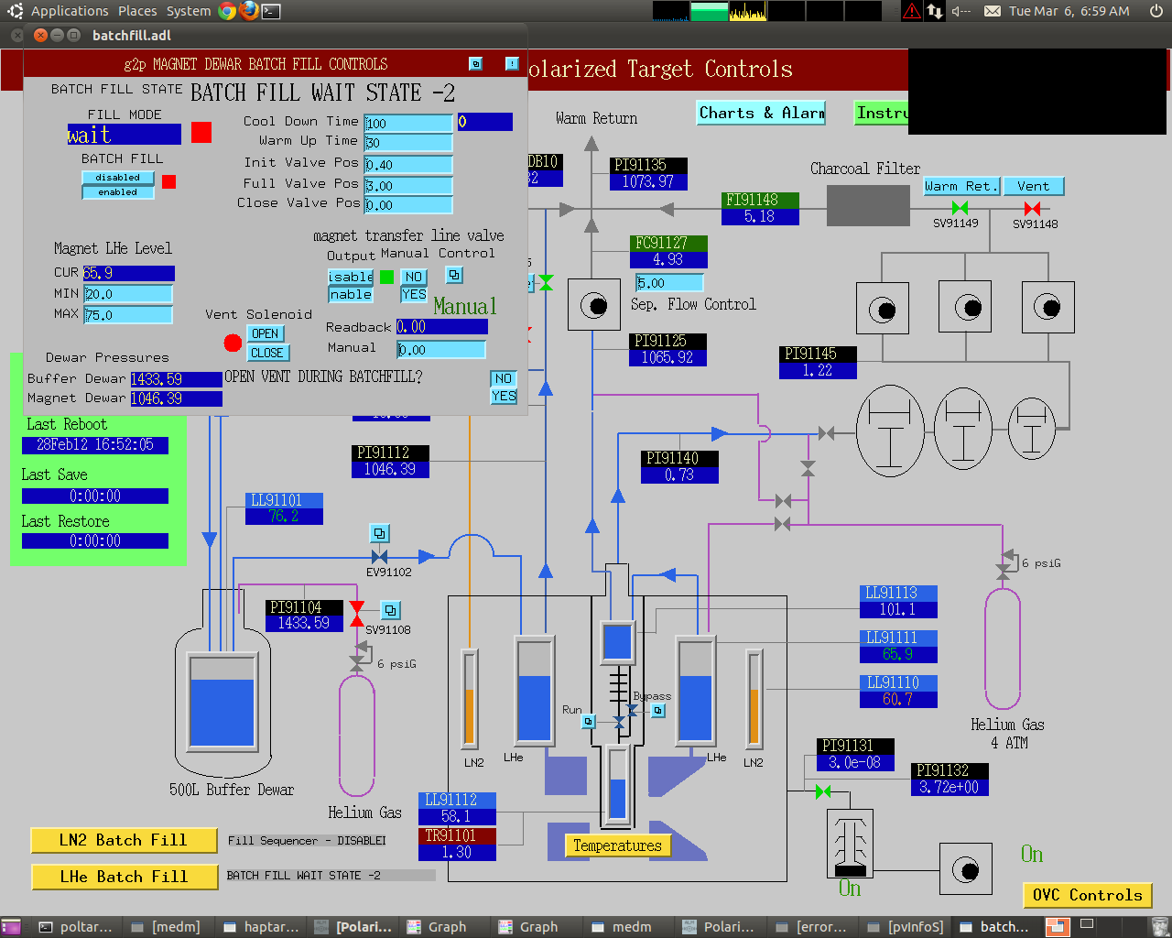Click the Run valve display icon
The width and height of the screenshot is (1172, 938).
[x=589, y=722]
